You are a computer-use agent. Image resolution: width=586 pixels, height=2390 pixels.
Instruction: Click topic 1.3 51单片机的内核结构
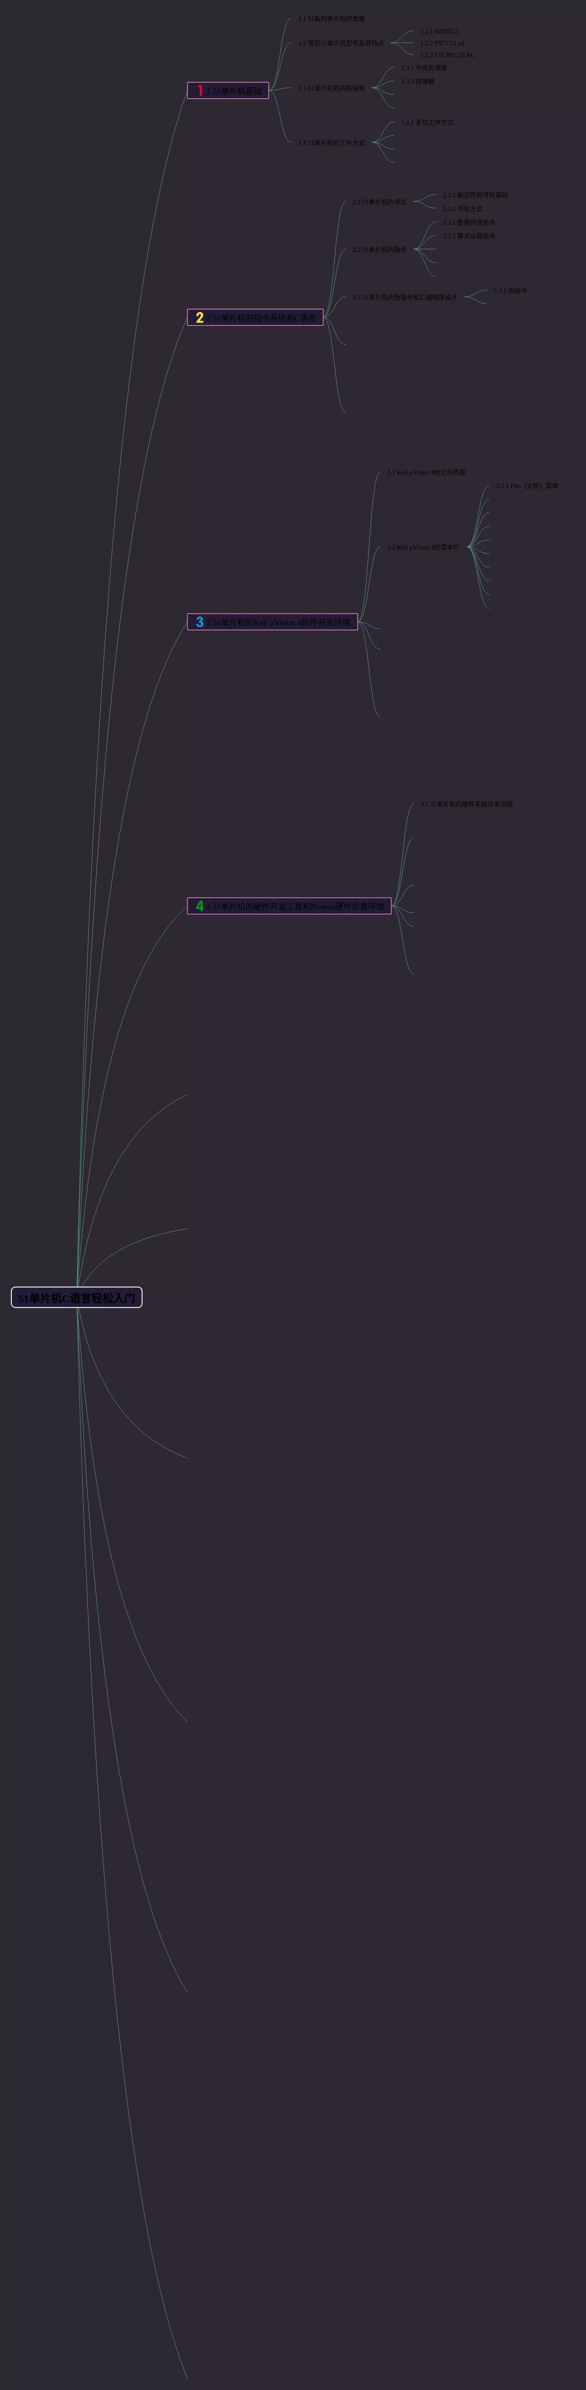[x=331, y=88]
